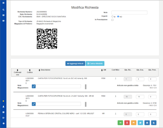
Task: Open the list view icon below the user icon
Action: (3, 112)
